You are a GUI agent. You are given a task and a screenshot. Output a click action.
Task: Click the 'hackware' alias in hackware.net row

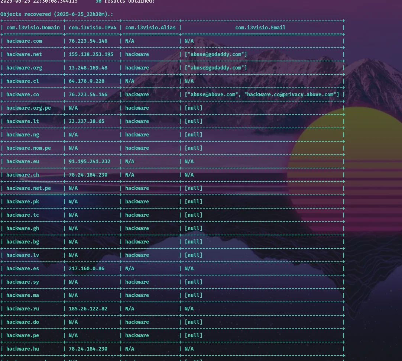point(137,54)
